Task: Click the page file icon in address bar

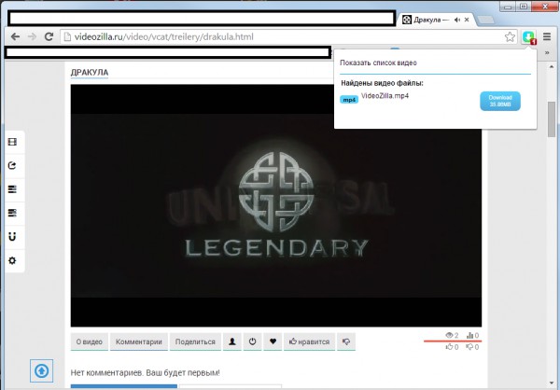Action: click(66, 36)
